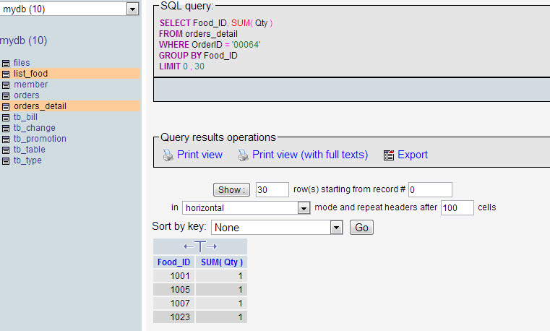This screenshot has width=550, height=331.
Task: Open the tb_type table
Action: tap(27, 160)
